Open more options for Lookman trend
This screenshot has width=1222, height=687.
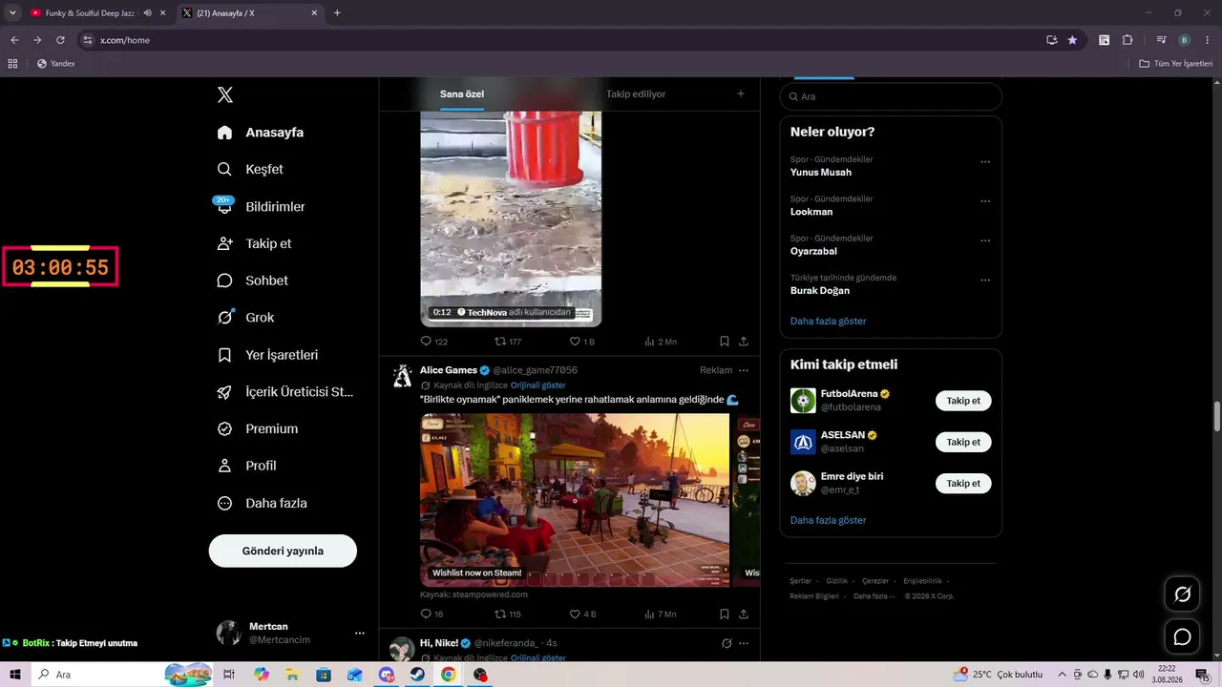tap(985, 201)
